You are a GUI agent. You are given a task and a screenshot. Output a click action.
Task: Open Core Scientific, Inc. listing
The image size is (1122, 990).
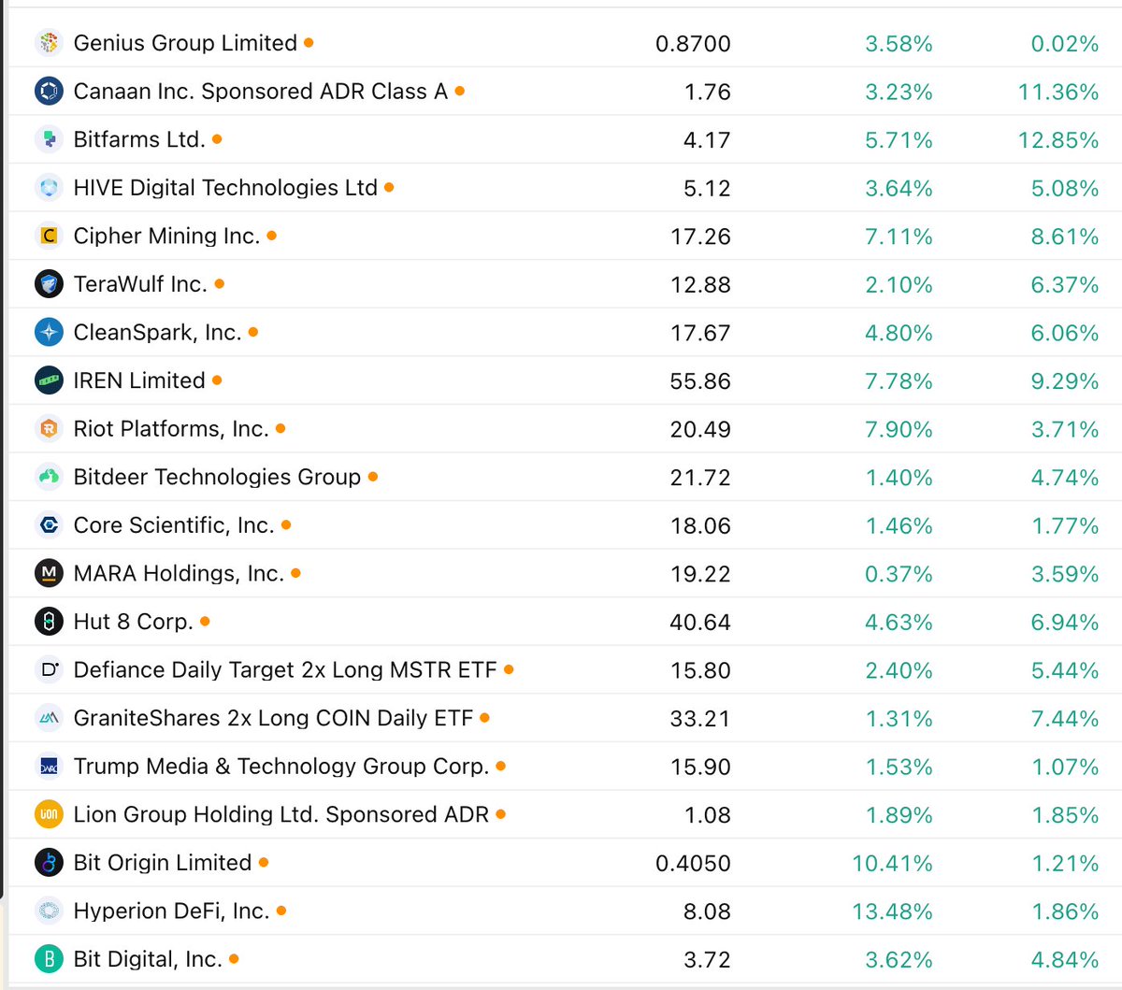pyautogui.click(x=174, y=525)
